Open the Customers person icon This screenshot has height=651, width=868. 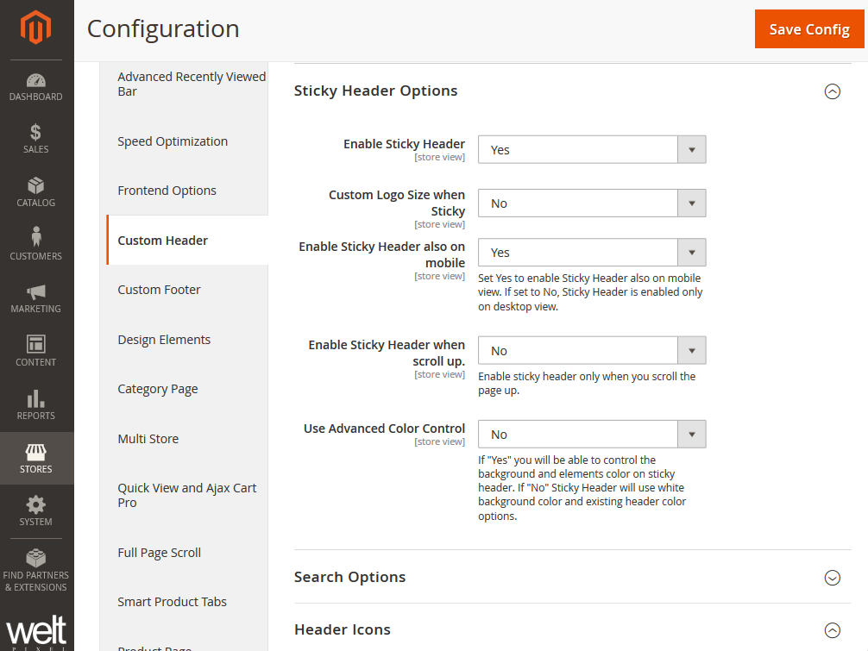click(36, 237)
